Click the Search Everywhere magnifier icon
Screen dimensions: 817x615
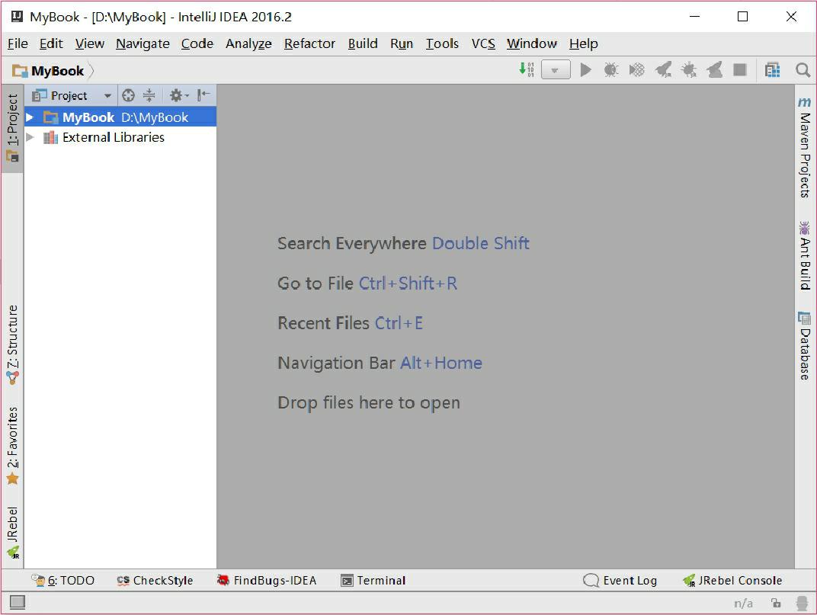coord(803,70)
